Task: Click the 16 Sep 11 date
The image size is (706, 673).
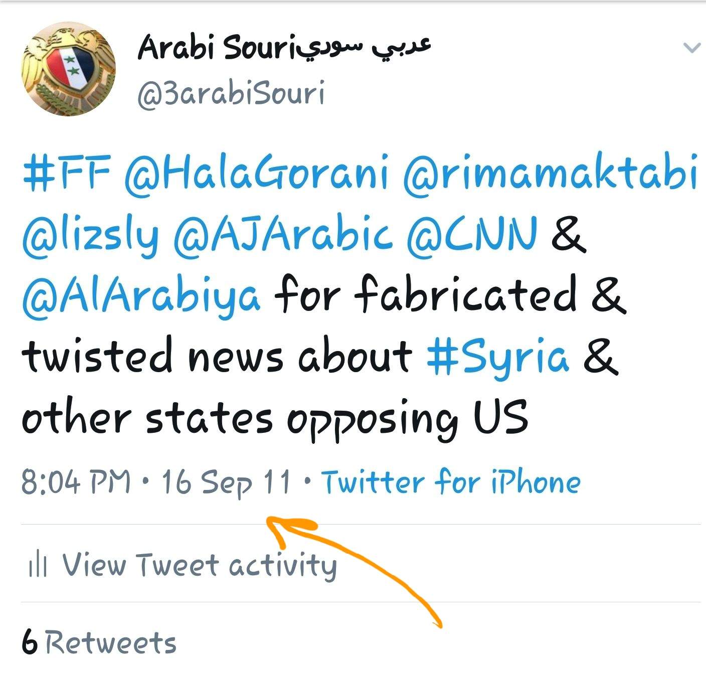Action: (x=226, y=482)
